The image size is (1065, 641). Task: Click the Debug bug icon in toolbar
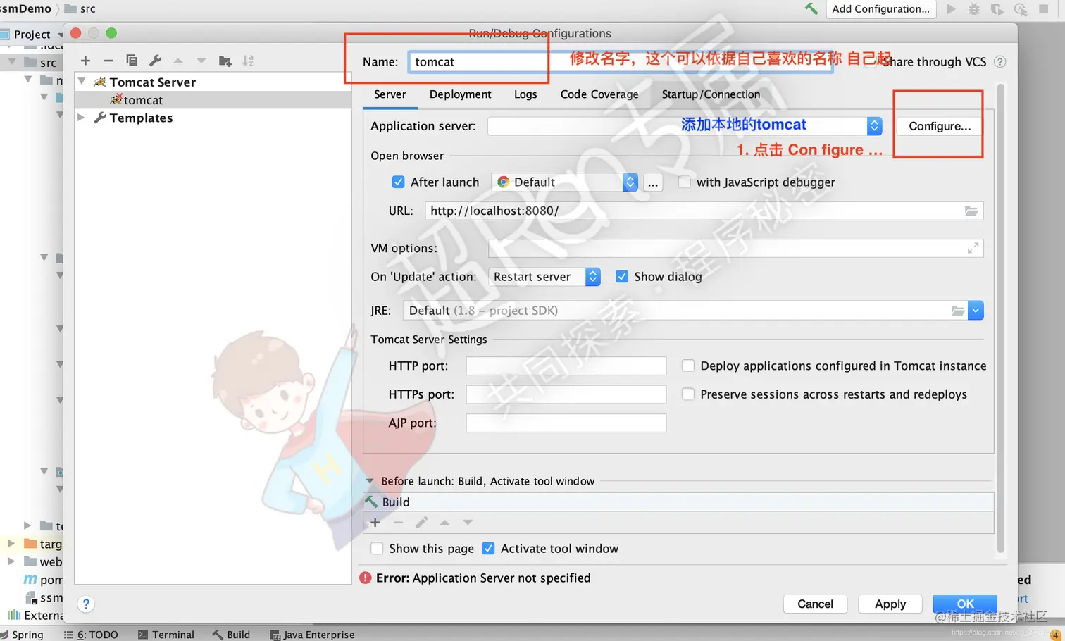(x=974, y=8)
